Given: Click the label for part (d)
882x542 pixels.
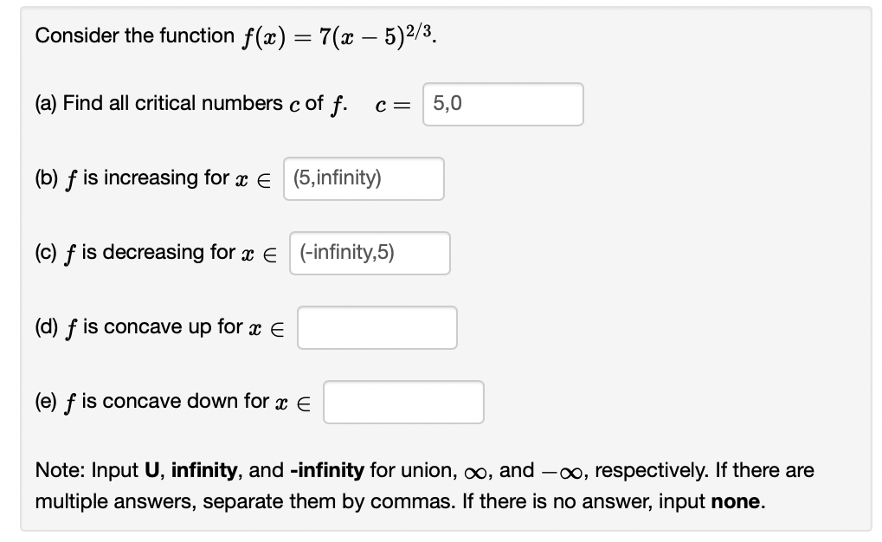Looking at the screenshot, I should tap(44, 326).
